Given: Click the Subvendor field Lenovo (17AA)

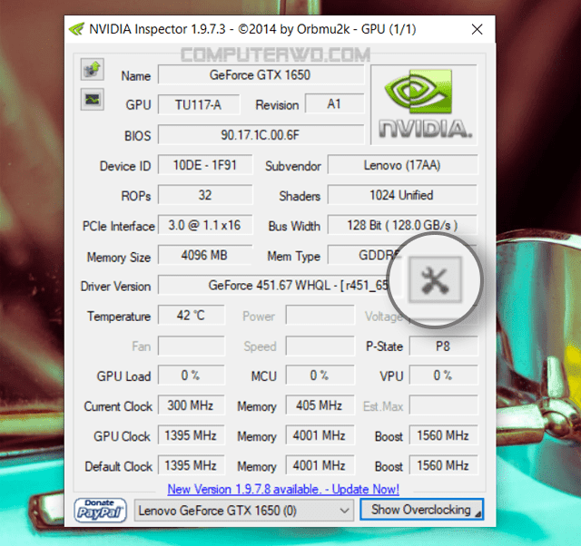Looking at the screenshot, I should 403,165.
